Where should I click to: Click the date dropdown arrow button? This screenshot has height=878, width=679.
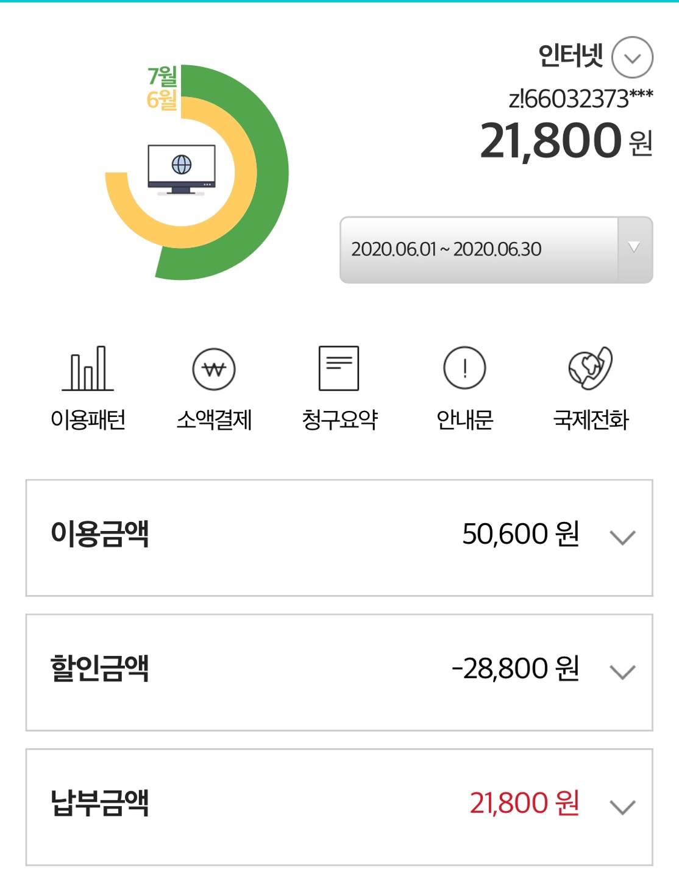(635, 249)
